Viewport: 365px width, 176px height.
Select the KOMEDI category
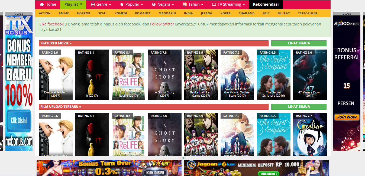(121, 13)
